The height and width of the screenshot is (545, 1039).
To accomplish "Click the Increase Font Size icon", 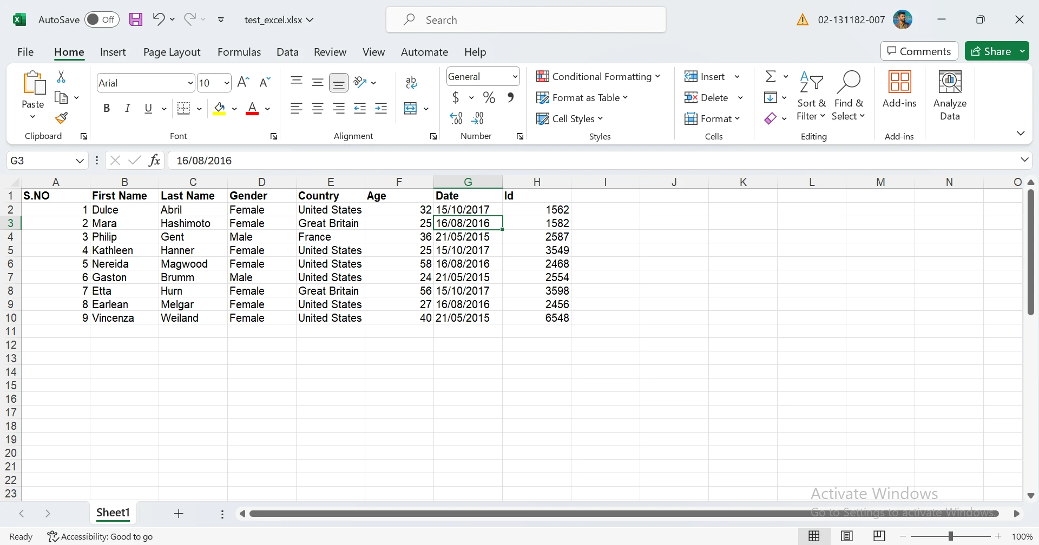I will click(244, 82).
